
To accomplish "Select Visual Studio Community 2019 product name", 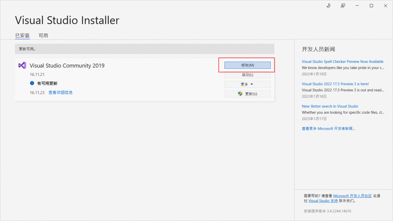I will coord(67,65).
